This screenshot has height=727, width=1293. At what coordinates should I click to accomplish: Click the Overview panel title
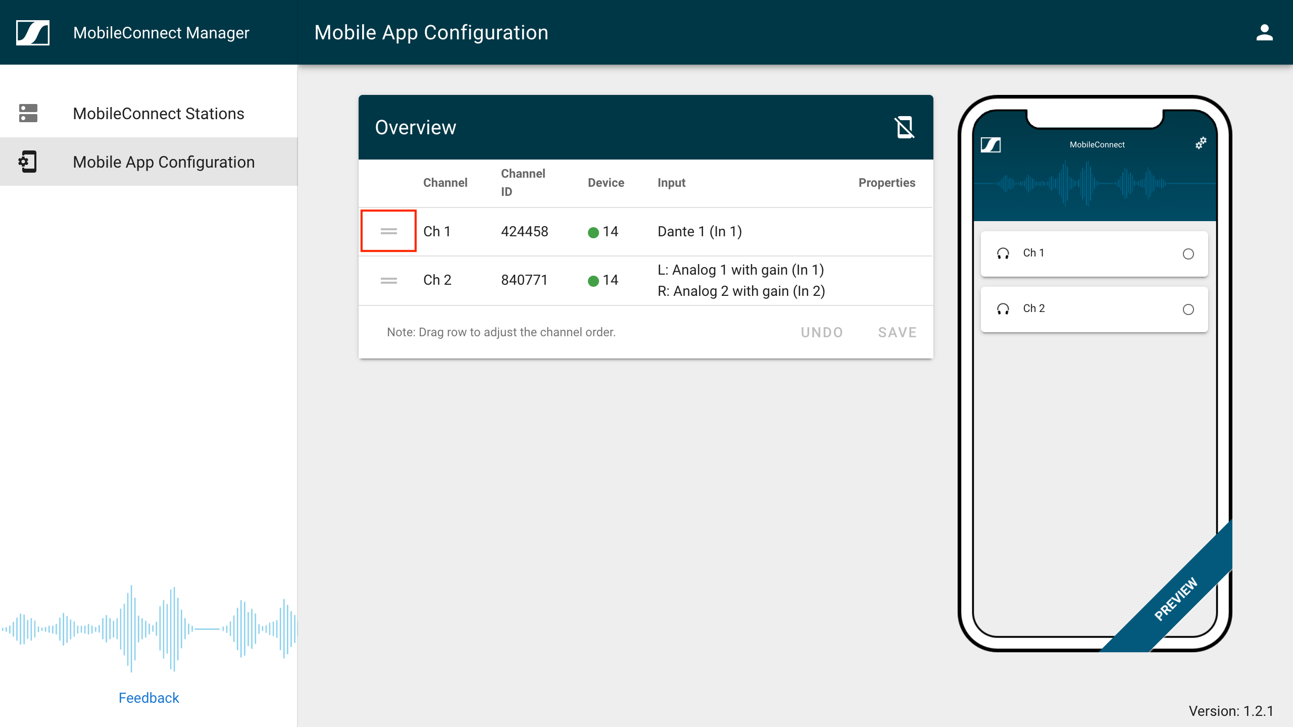(x=416, y=127)
